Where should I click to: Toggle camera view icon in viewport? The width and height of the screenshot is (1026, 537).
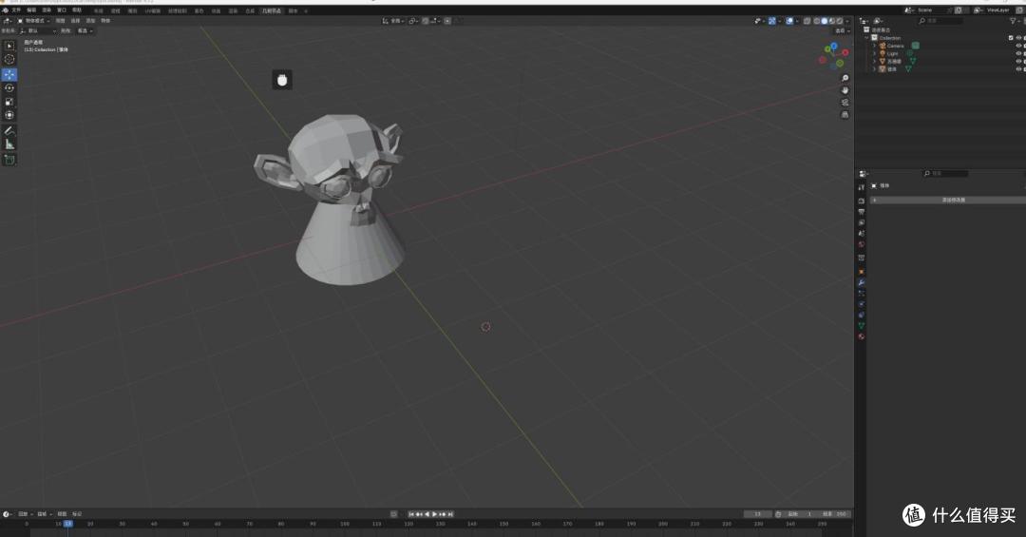pos(845,102)
